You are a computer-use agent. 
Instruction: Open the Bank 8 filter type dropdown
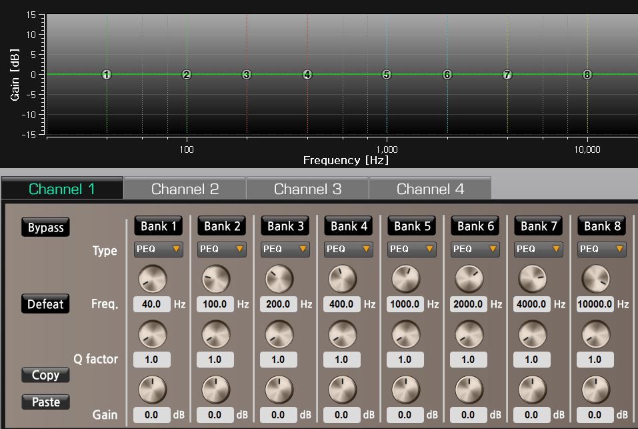click(x=601, y=249)
